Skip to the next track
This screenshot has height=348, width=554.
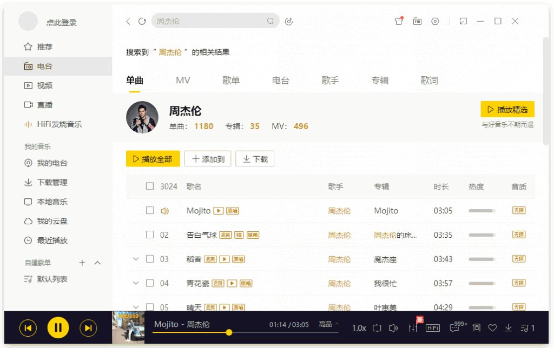click(x=88, y=328)
